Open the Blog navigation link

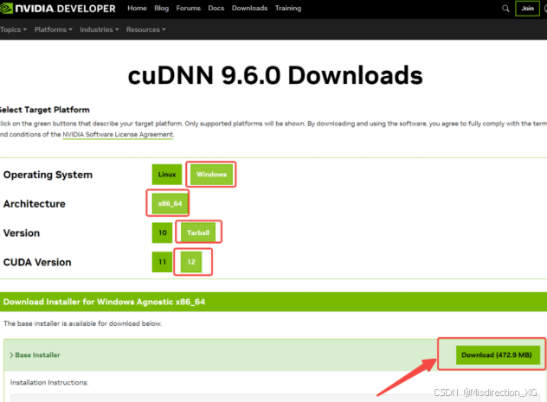click(162, 8)
